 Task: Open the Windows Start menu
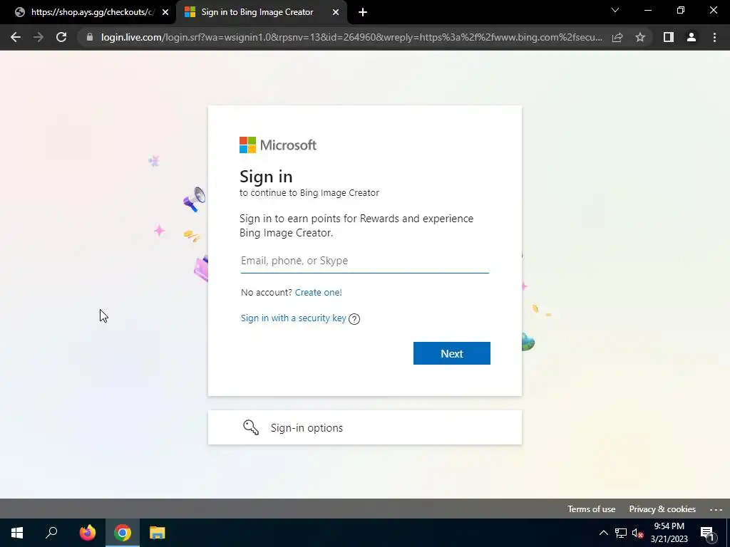[17, 533]
